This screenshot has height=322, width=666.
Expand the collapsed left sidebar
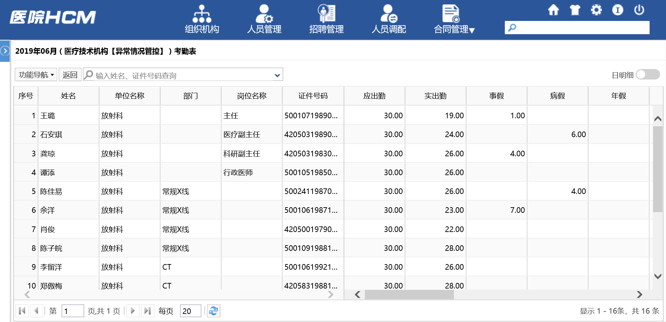[5, 51]
